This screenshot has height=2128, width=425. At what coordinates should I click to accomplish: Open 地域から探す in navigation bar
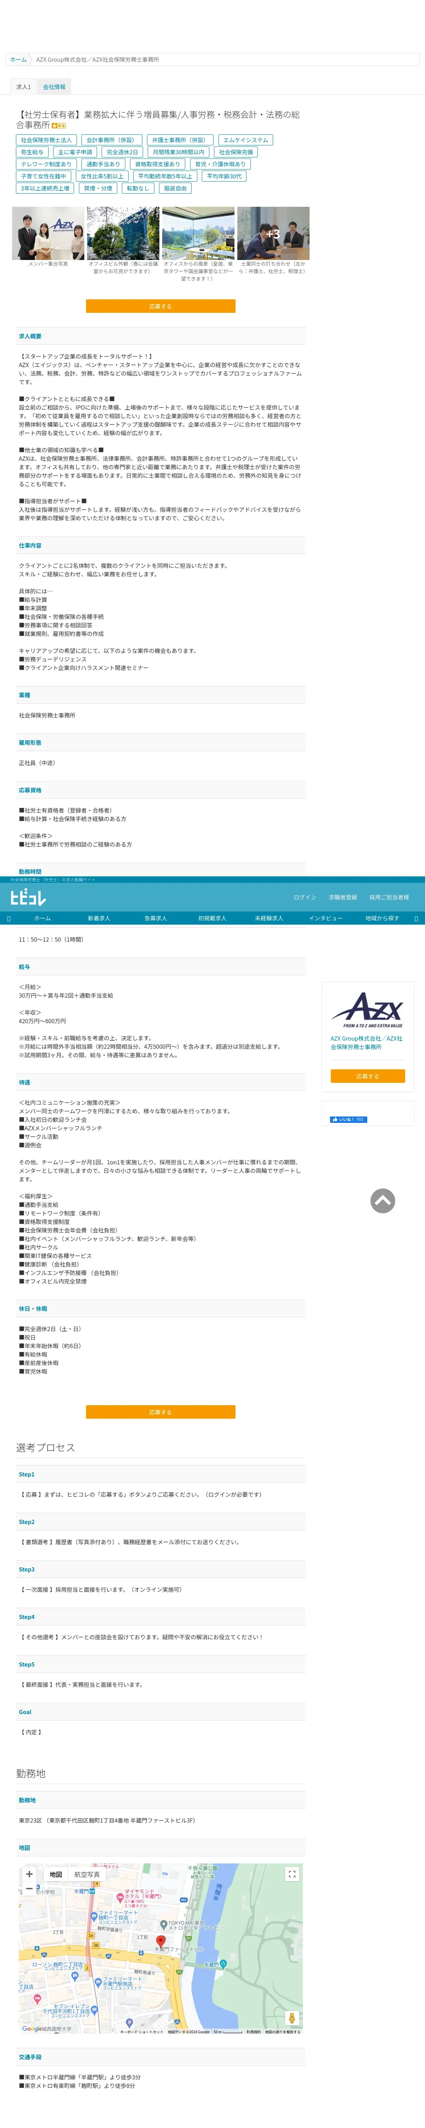click(382, 918)
